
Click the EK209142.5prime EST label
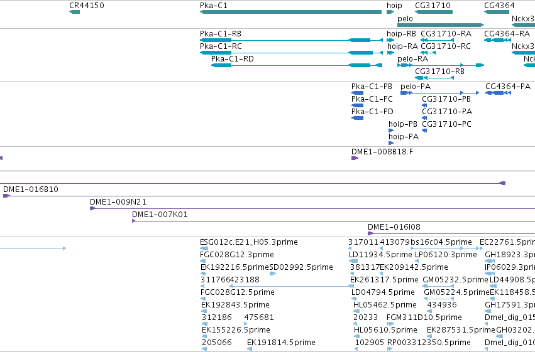tap(414, 267)
